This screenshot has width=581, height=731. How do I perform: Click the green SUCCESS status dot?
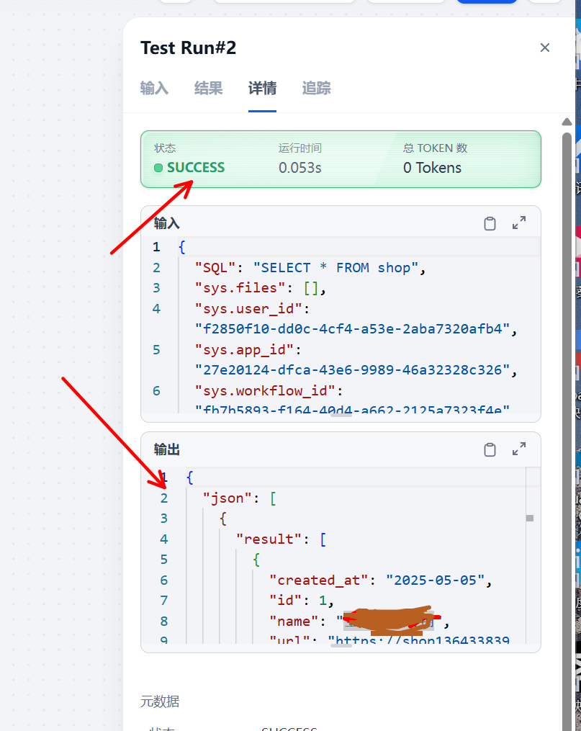click(158, 168)
